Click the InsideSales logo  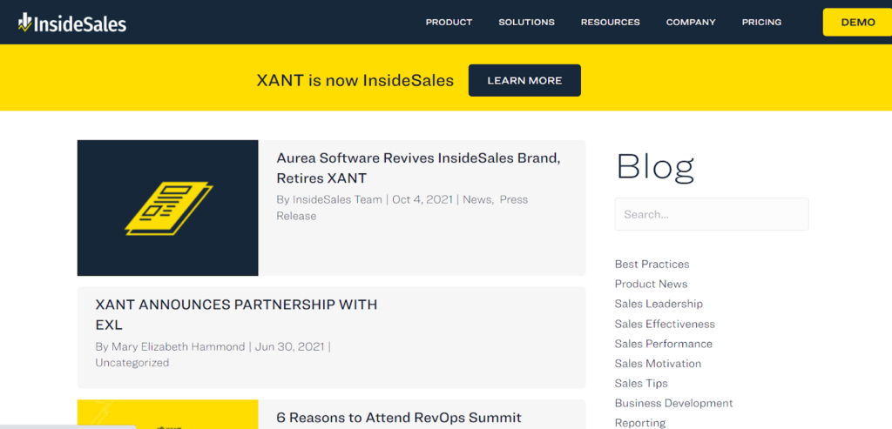(72, 23)
